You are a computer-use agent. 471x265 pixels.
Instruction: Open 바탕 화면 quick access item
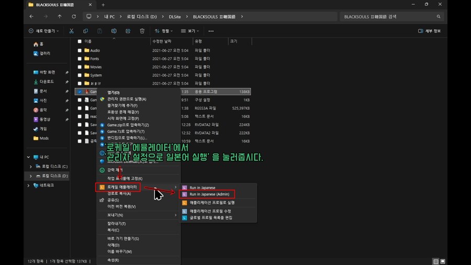[44, 72]
